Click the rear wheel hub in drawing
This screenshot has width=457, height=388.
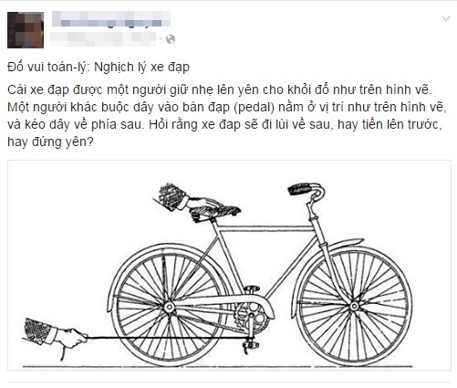[x=169, y=308]
